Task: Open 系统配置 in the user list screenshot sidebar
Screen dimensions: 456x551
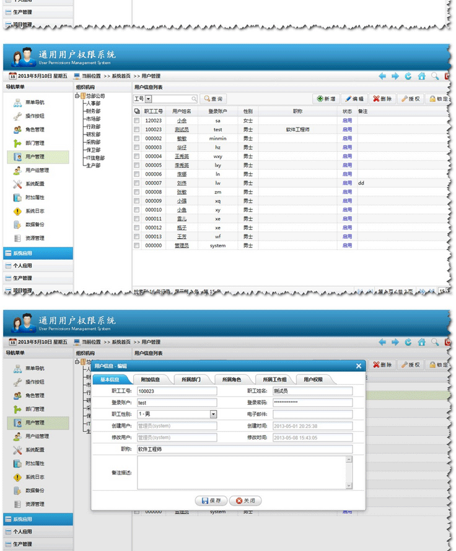Action: coord(29,184)
